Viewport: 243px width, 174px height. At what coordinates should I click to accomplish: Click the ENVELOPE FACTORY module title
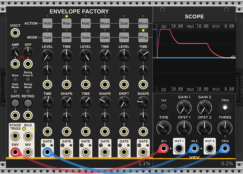pos(79,12)
